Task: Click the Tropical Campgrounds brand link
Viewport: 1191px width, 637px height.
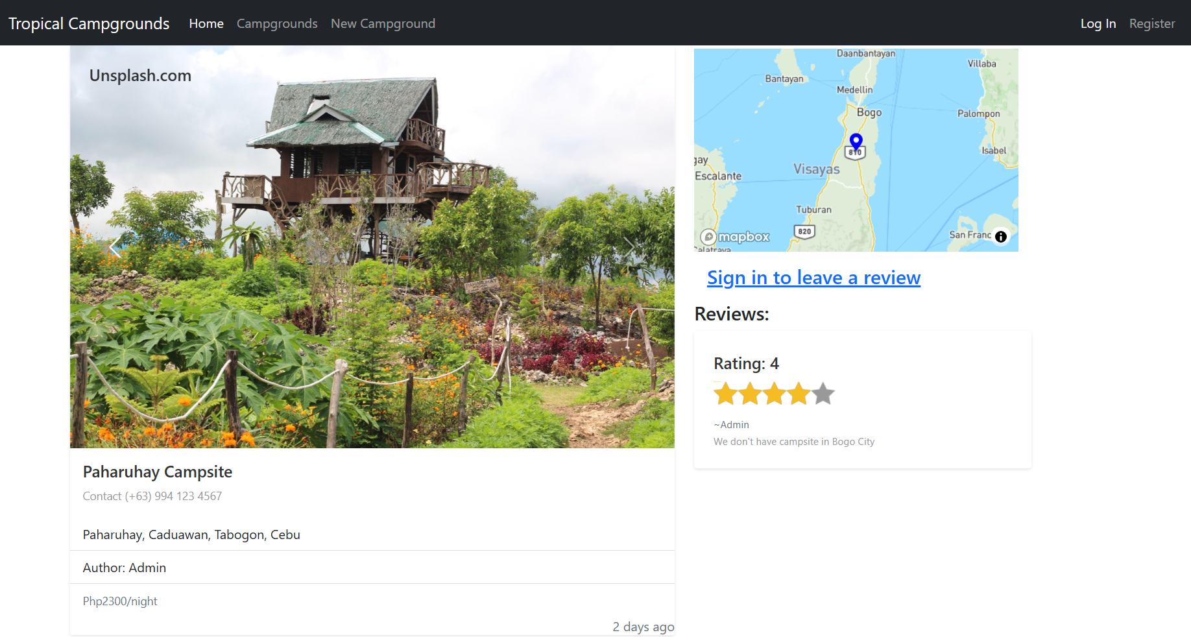Action: [89, 23]
